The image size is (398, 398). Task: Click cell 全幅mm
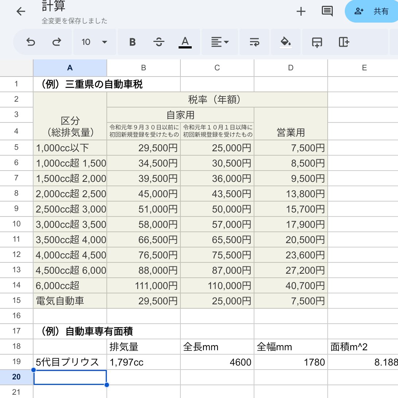pyautogui.click(x=290, y=347)
